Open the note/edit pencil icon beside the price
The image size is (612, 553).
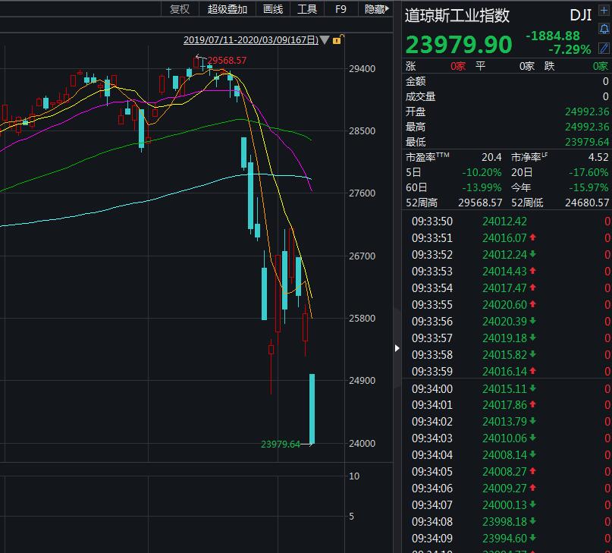point(604,47)
